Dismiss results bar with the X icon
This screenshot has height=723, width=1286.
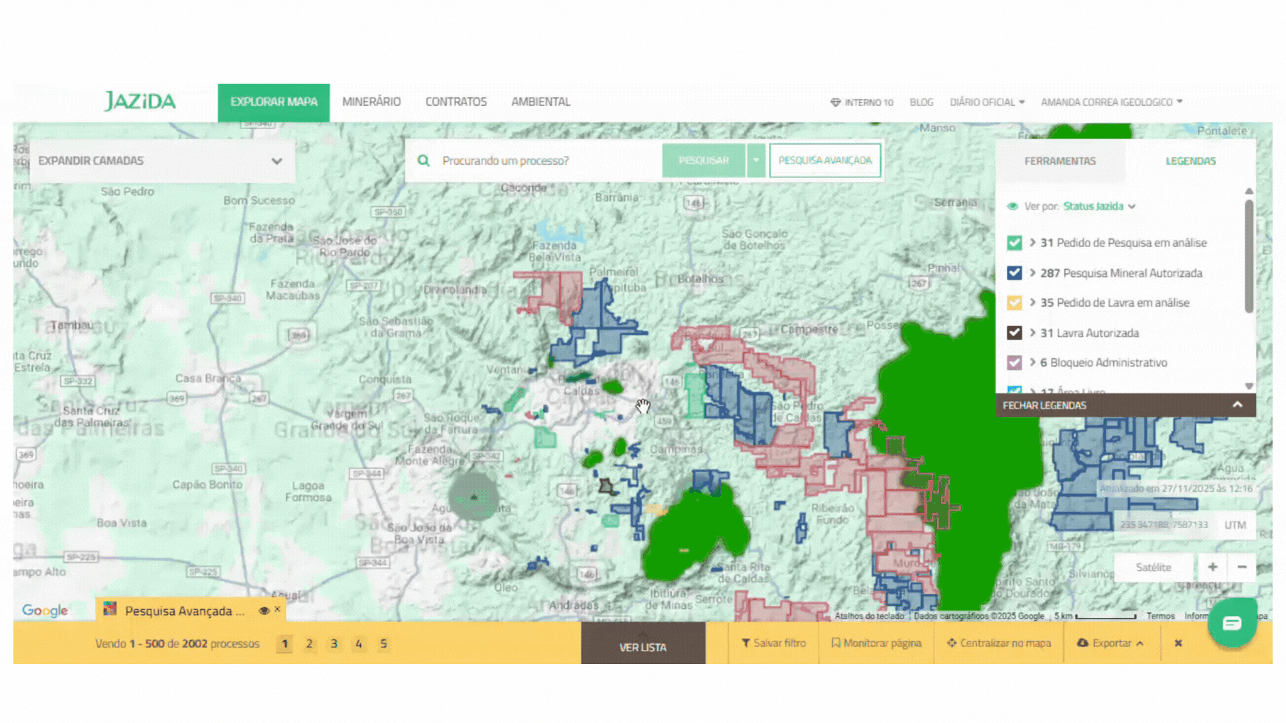click(1178, 643)
